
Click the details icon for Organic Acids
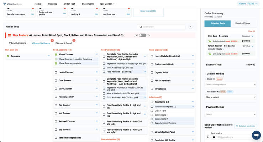point(193,72)
